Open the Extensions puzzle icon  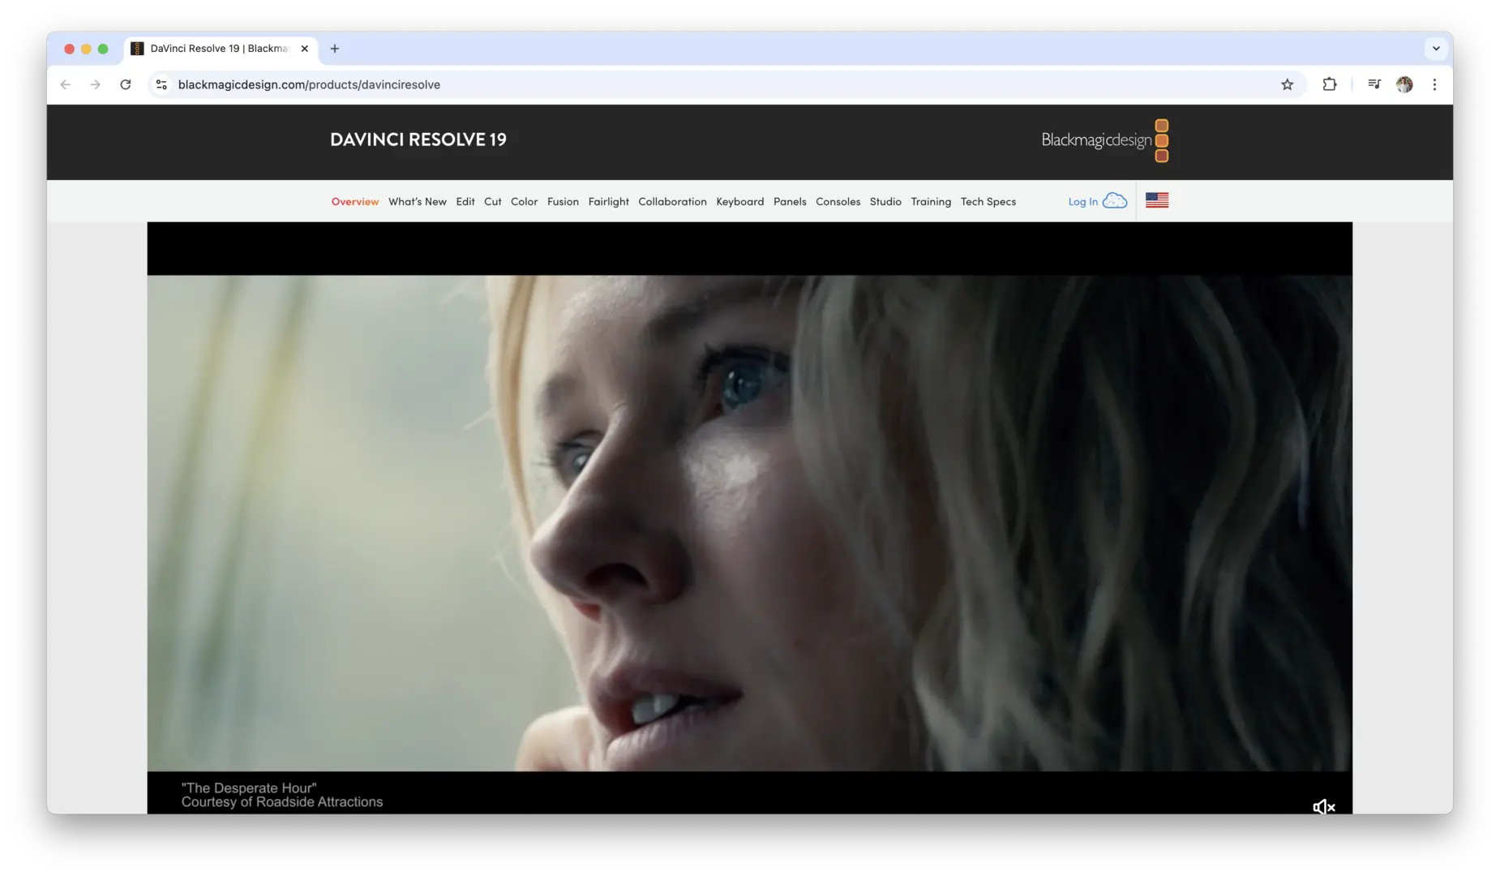coord(1330,84)
